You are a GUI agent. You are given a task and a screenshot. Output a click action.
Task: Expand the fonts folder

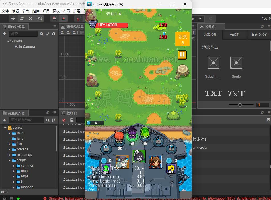9,133
